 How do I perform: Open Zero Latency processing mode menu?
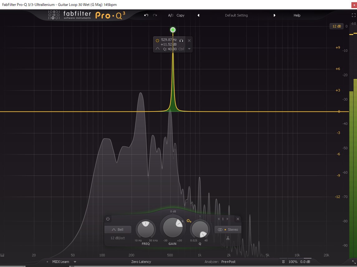point(141,262)
